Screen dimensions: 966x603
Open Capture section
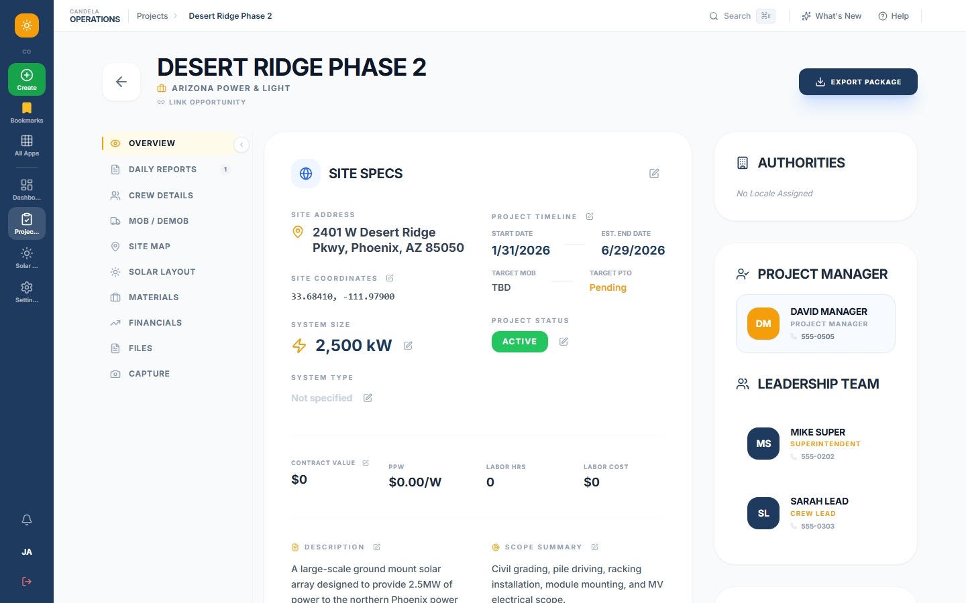pyautogui.click(x=169, y=374)
